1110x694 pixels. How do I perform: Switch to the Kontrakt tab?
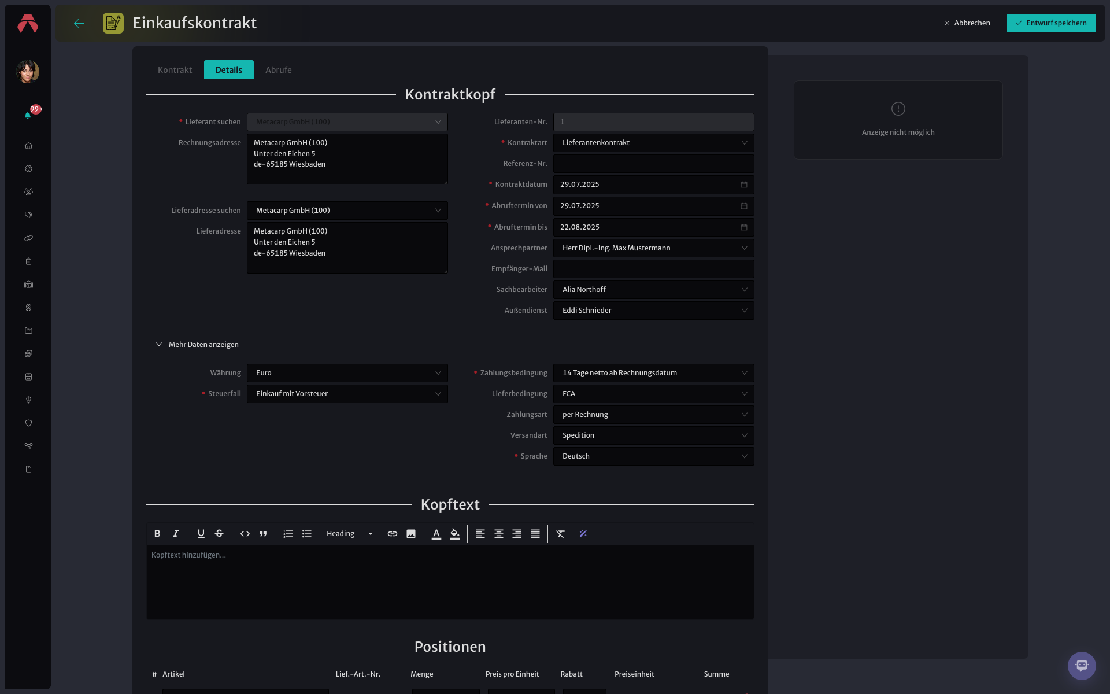point(175,70)
